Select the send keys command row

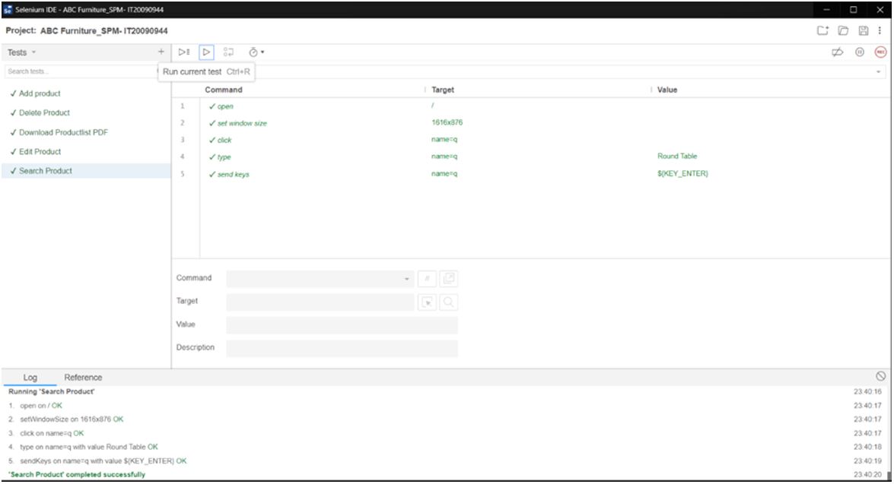click(x=530, y=174)
